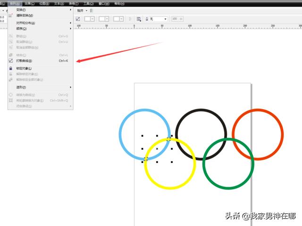Click the 解除锁定对象(K) menu entry
Image resolution: width=302 pixels, height=226 pixels.
click(x=41, y=74)
